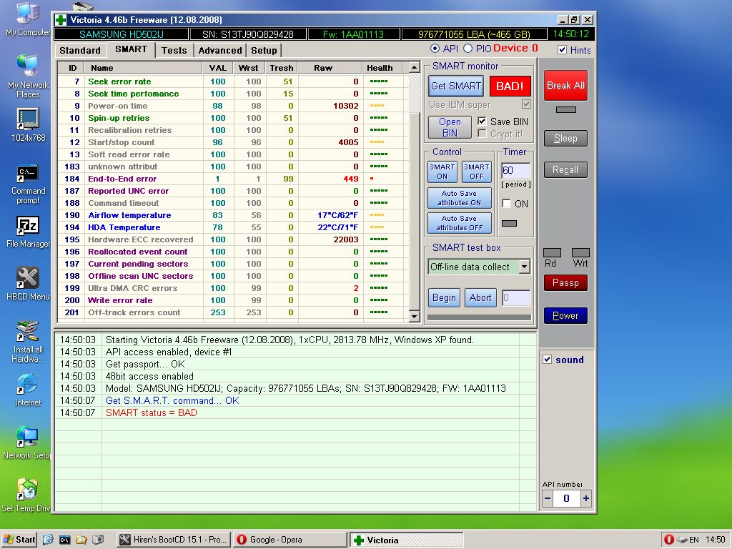Open the Start menu
Screen dimensions: 732x549
(19, 540)
